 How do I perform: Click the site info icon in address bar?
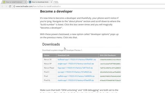[x=14, y=6]
